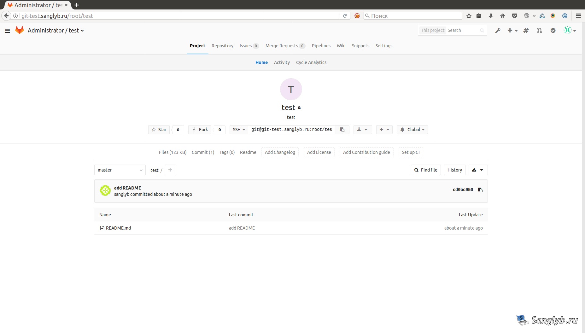Star the test project
Viewport: 585px width, 333px height.
(159, 130)
